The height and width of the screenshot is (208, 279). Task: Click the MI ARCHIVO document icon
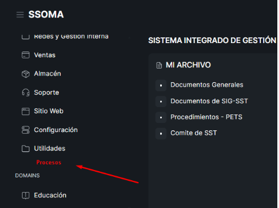(x=159, y=65)
